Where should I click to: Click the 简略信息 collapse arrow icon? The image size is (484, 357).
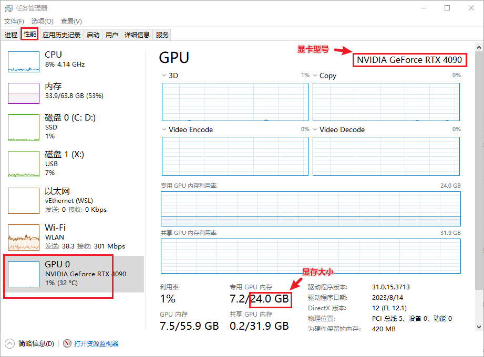tap(9, 343)
